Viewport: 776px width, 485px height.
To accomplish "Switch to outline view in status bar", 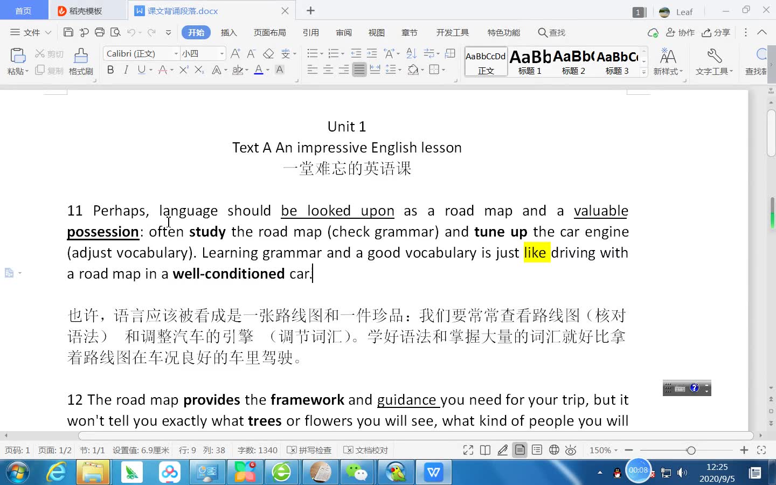I will click(537, 450).
